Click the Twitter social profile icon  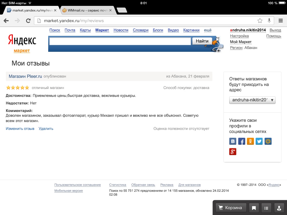point(259,141)
